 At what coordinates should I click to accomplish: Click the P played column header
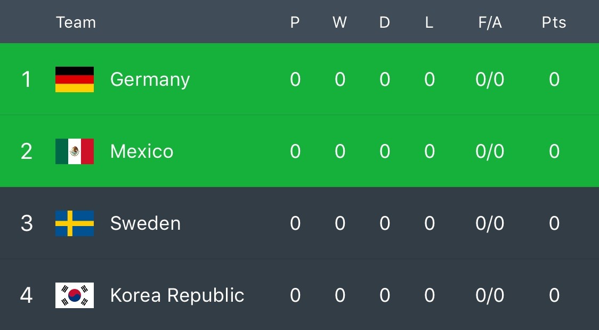tap(295, 22)
